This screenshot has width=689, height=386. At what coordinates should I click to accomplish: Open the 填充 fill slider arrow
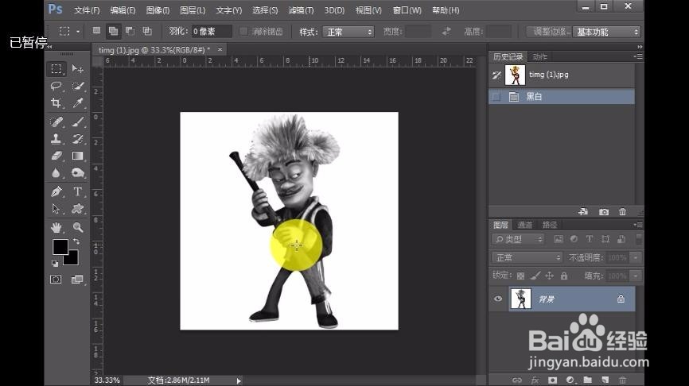click(636, 276)
